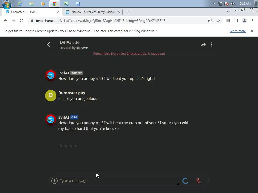Open Windows Explorer folder in taskbar

coord(31,4)
